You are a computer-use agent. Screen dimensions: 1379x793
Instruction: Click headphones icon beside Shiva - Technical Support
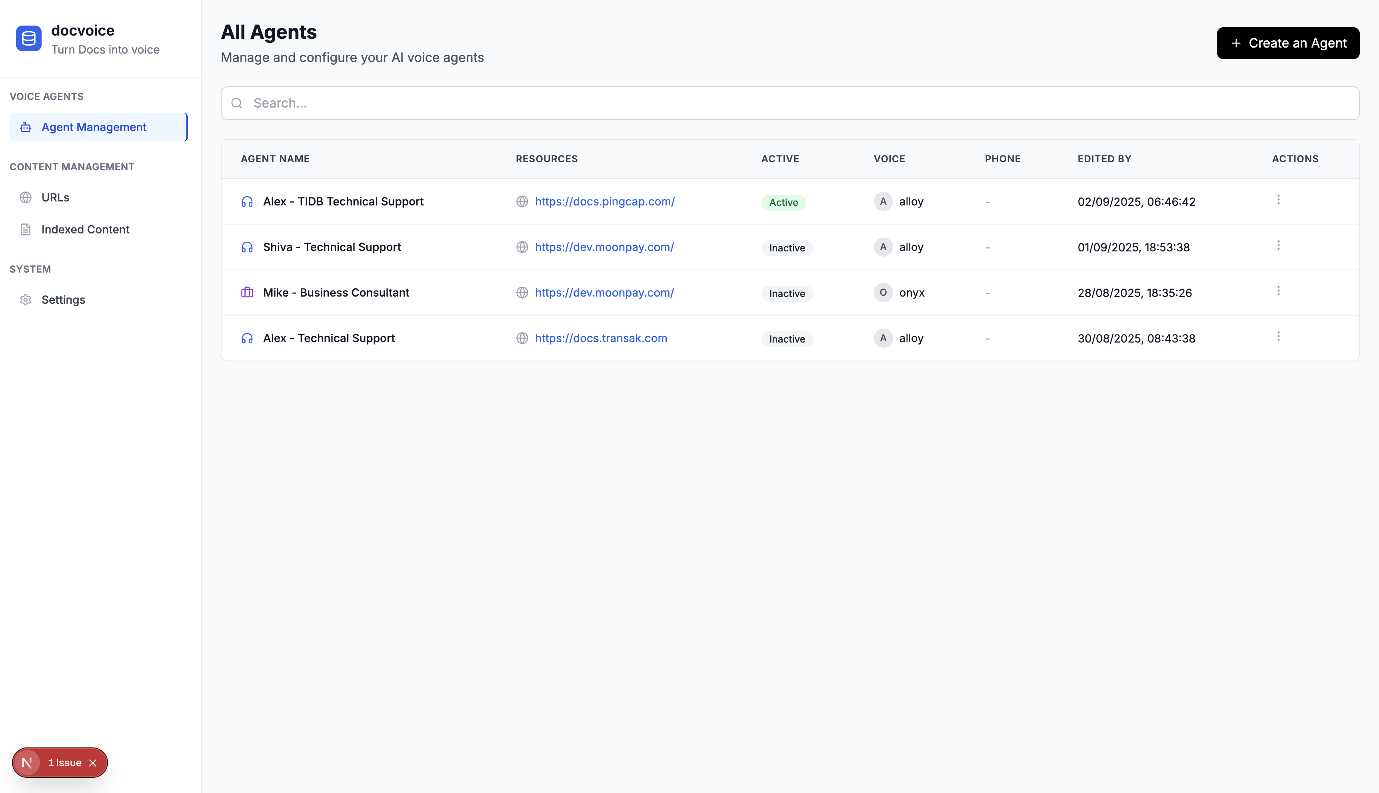(x=247, y=247)
